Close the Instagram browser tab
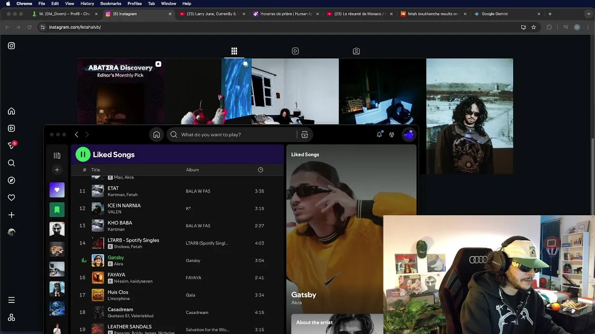 [170, 14]
